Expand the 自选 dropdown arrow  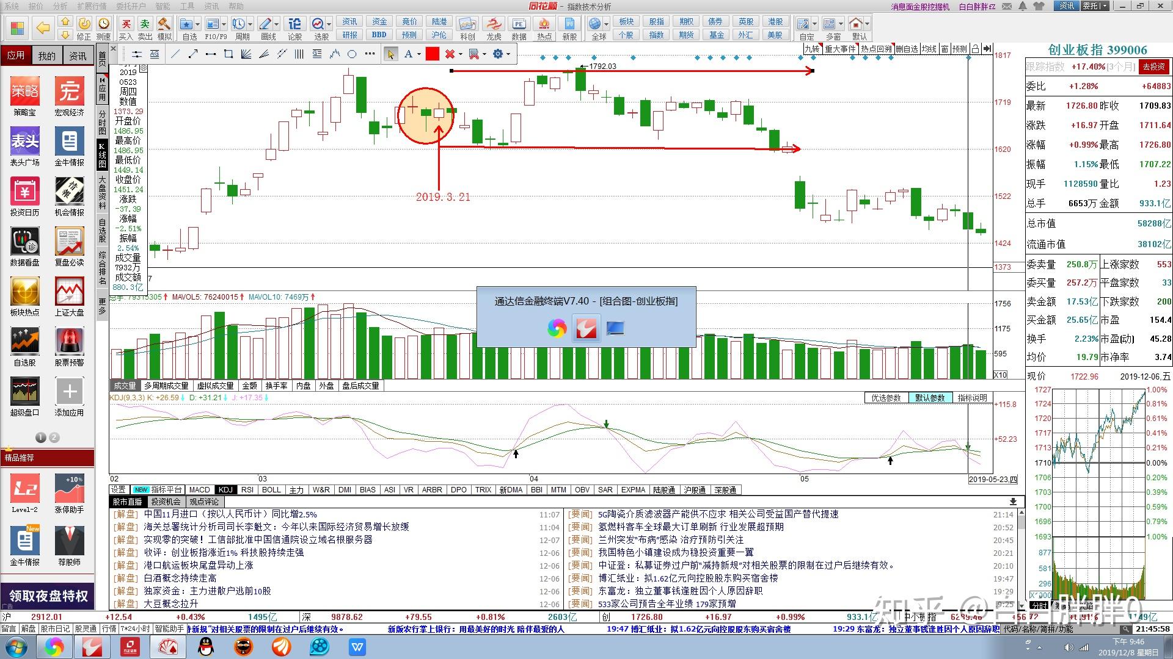(x=198, y=24)
